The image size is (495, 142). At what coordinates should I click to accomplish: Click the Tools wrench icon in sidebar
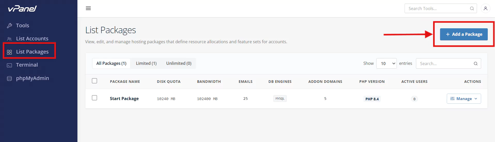click(x=10, y=25)
